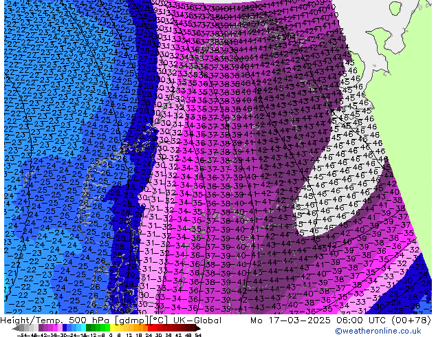
Task: Click the '-54' legend scale value
Action: pos(22,336)
